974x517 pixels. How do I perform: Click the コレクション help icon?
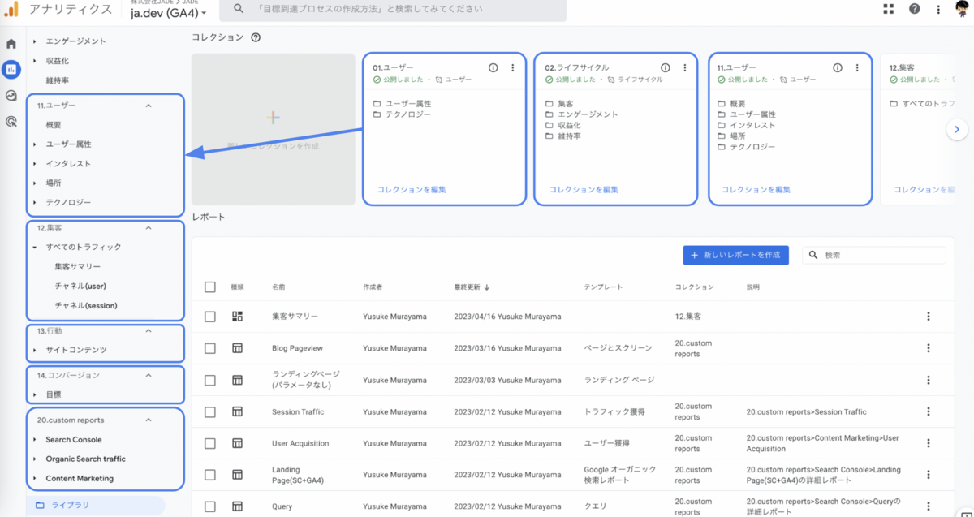[256, 37]
